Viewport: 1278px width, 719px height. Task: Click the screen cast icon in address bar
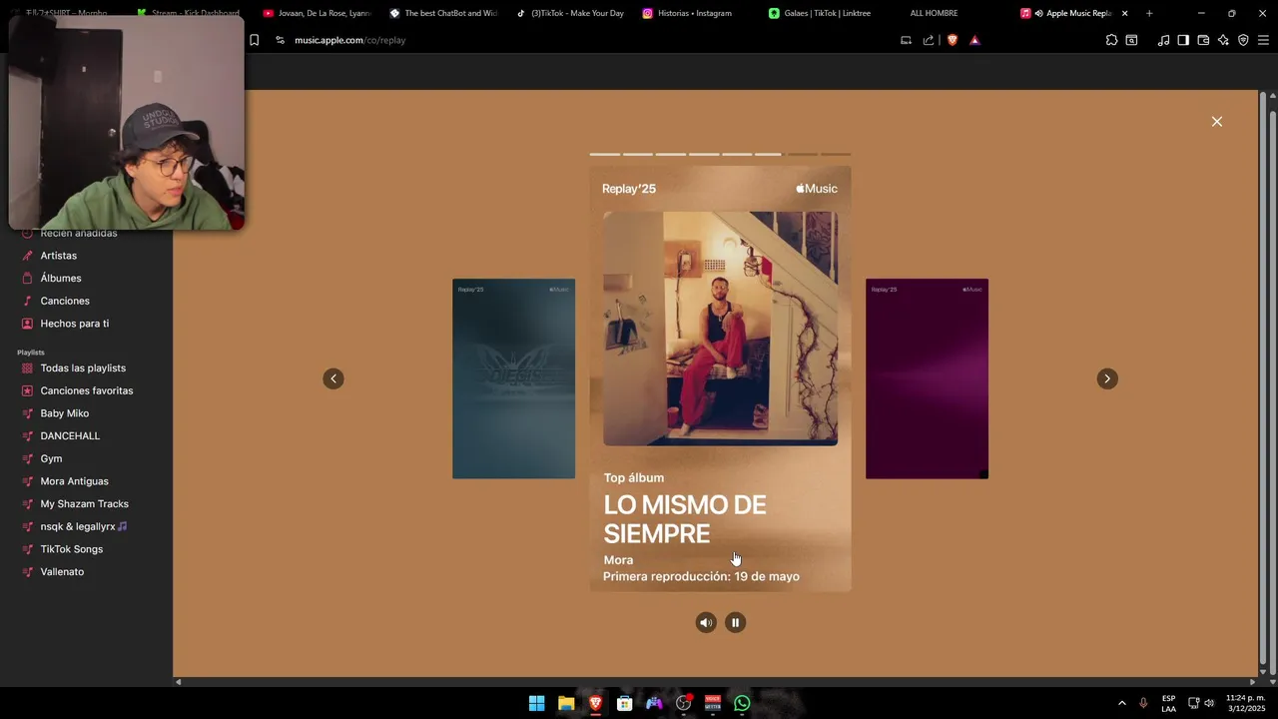tap(906, 40)
